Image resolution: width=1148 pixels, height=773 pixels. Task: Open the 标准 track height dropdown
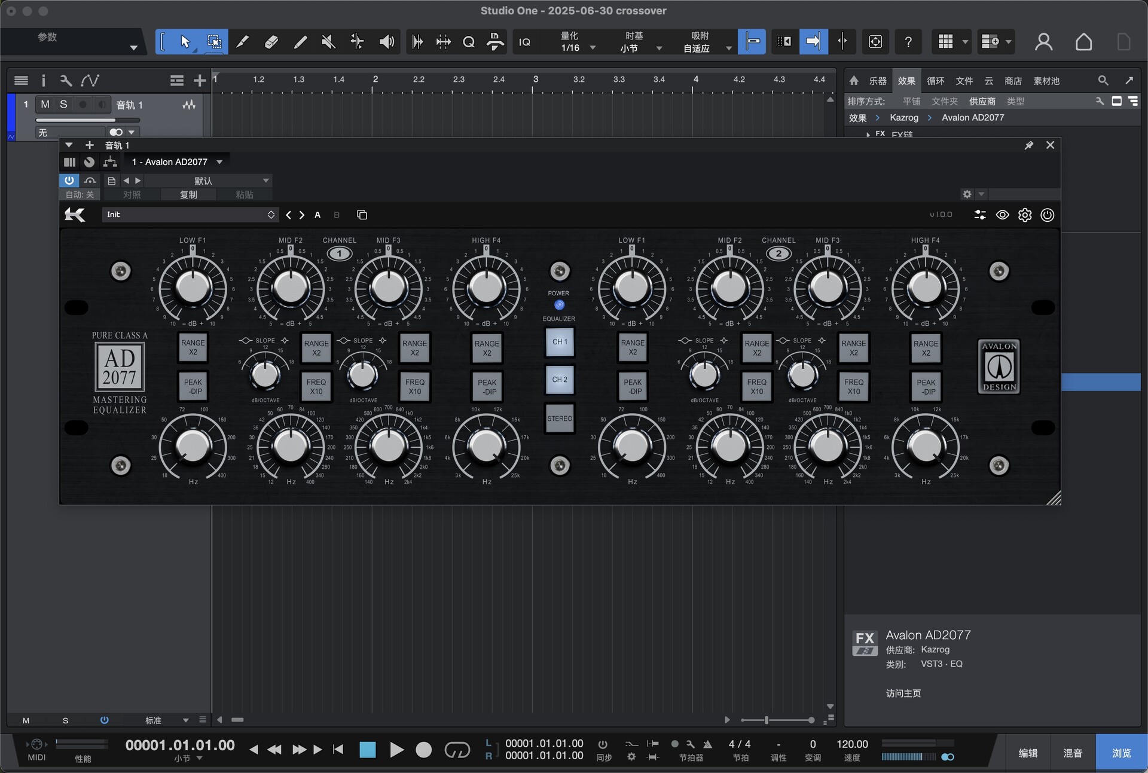[166, 720]
